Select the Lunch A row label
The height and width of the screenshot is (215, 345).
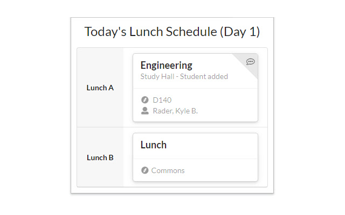tap(100, 88)
